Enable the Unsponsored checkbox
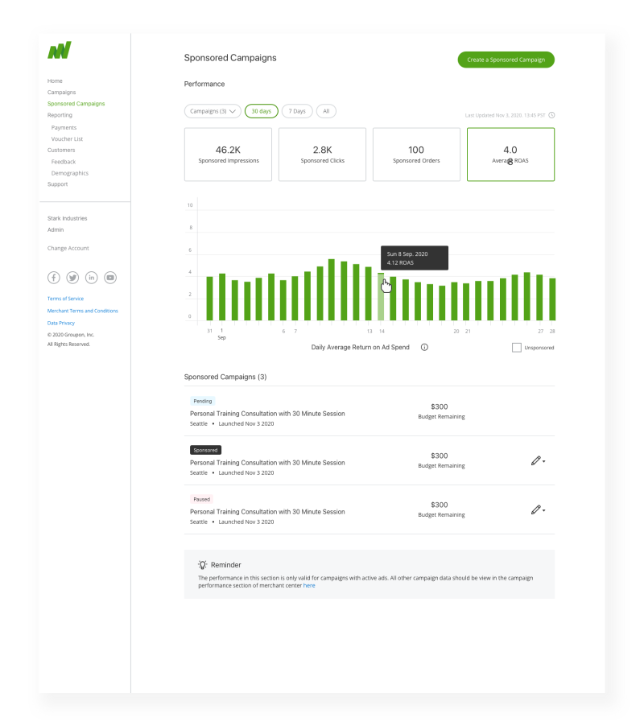This screenshot has width=644, height=726. 516,348
